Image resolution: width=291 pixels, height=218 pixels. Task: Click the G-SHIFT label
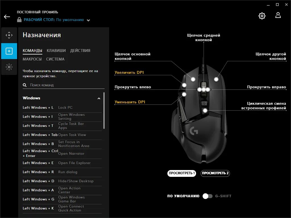[223, 196]
